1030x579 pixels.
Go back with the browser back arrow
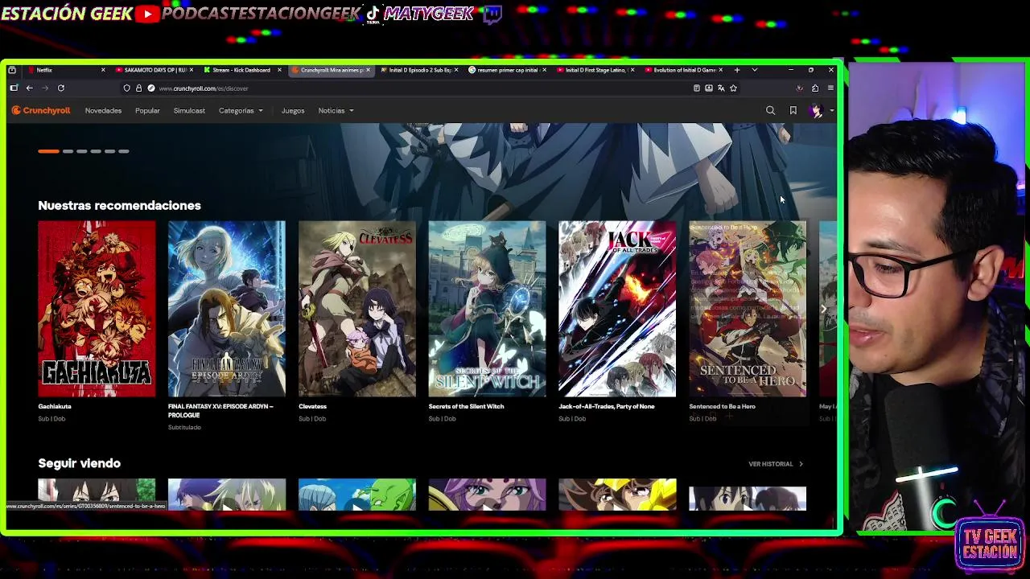tap(29, 88)
